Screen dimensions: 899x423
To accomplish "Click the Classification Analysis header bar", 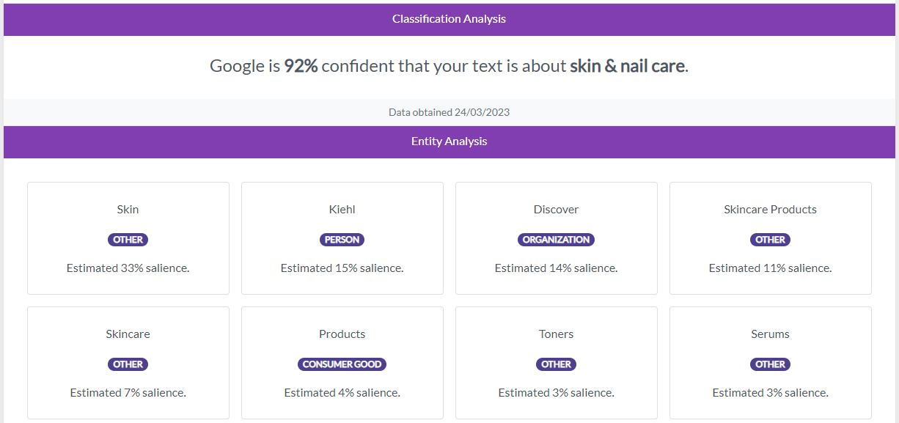I will coord(449,19).
